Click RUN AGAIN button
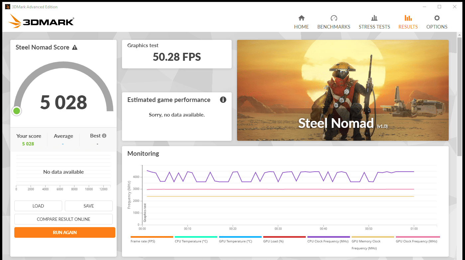The height and width of the screenshot is (260, 465). pos(65,232)
